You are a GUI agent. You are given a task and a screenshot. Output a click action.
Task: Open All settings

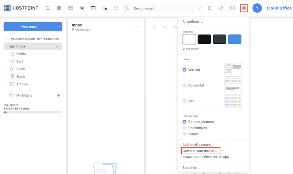coord(193,22)
